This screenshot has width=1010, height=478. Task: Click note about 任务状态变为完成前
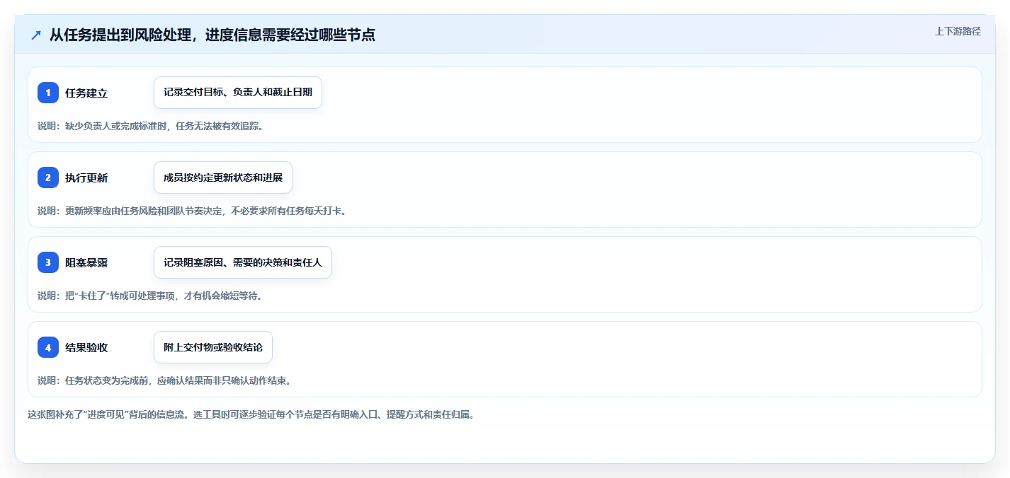tap(164, 380)
